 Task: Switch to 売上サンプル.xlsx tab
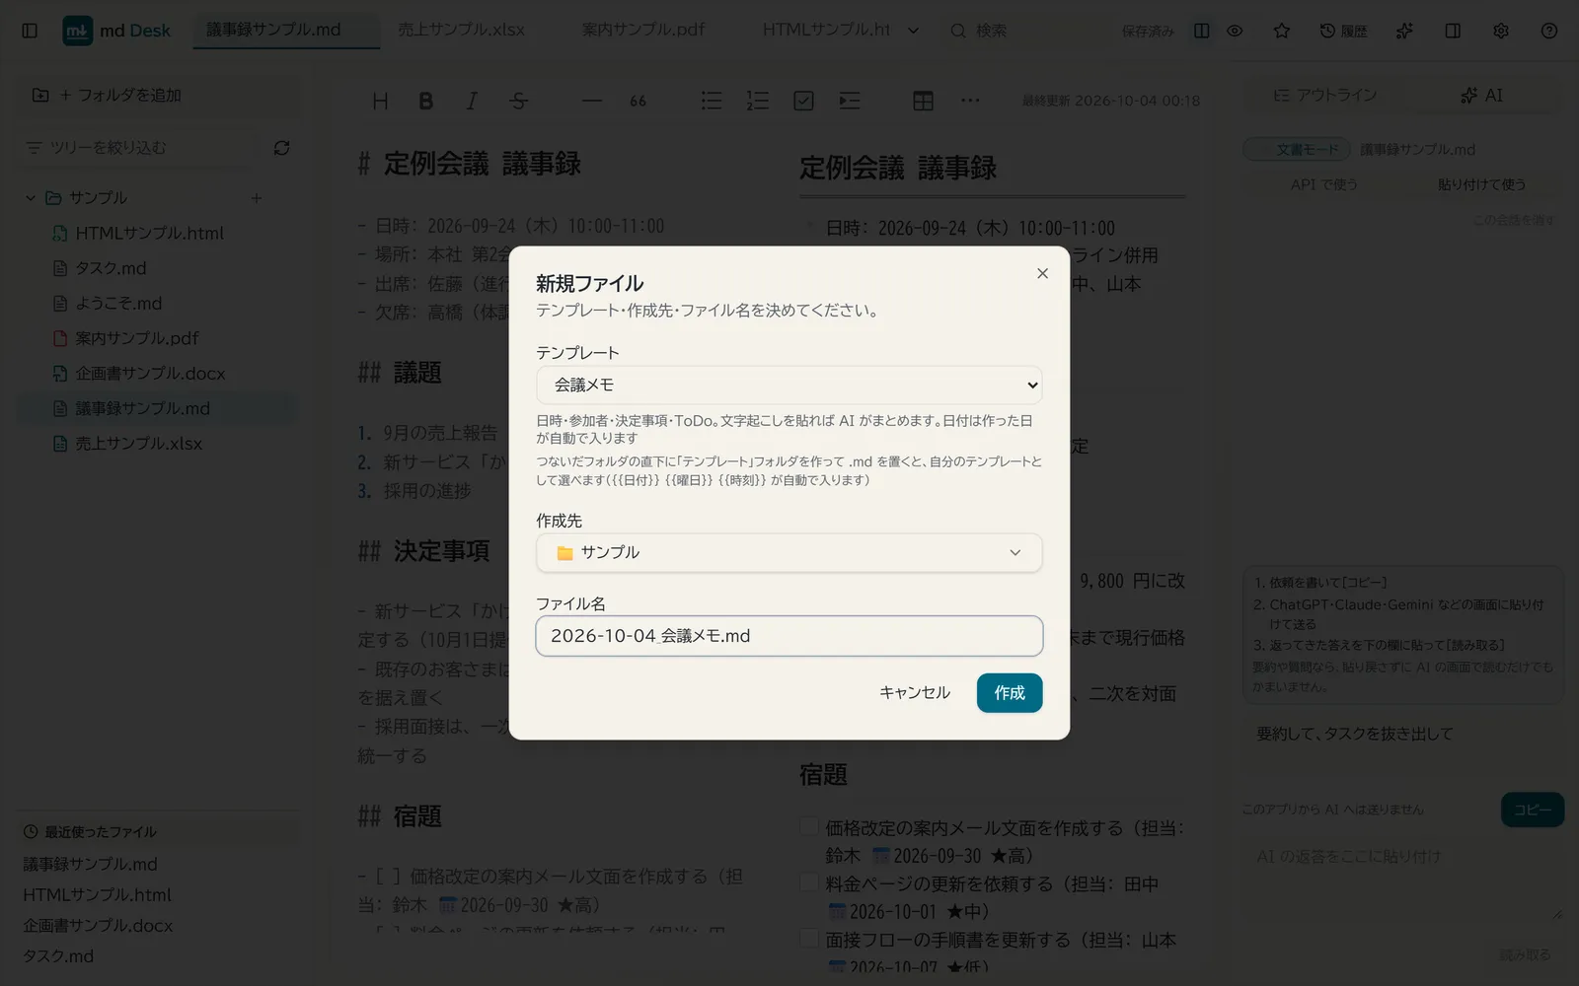(462, 30)
